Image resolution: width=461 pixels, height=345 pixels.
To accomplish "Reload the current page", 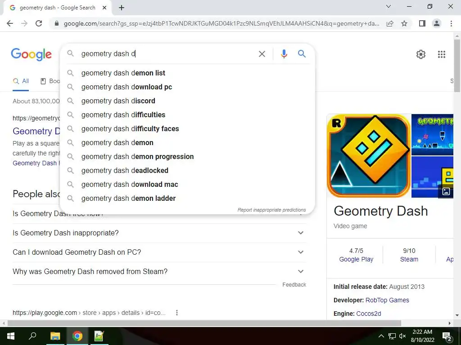I will (39, 23).
